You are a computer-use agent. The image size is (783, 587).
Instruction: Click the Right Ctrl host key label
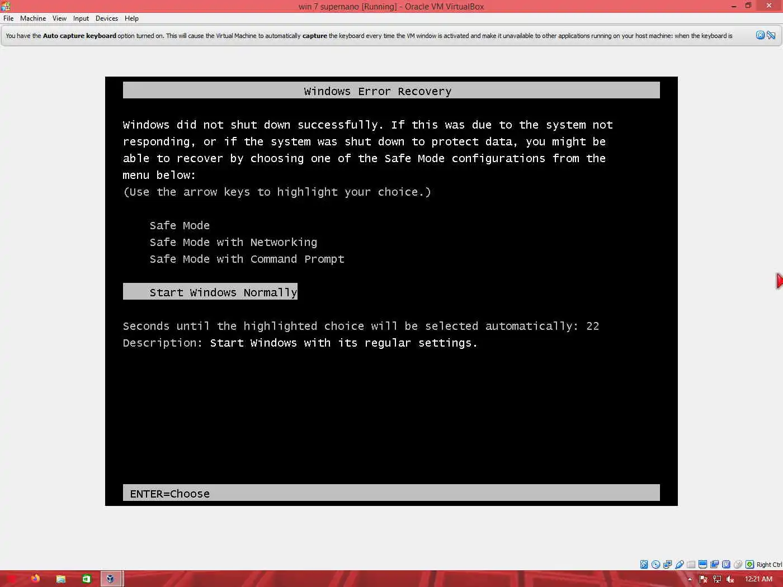coord(769,565)
